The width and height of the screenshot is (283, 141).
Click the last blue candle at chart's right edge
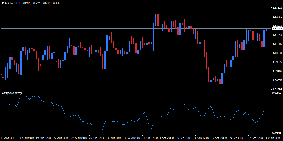(266, 29)
